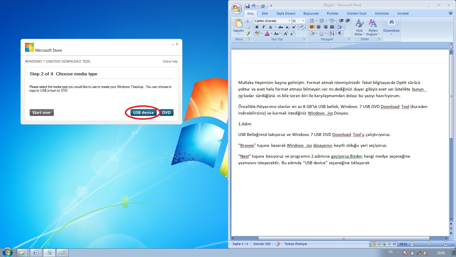Justify the paragraph text

[x=332, y=27]
